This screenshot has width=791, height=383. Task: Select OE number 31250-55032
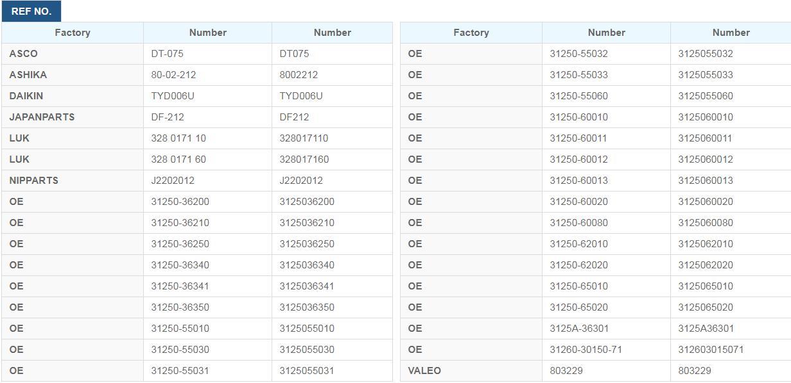coord(578,54)
